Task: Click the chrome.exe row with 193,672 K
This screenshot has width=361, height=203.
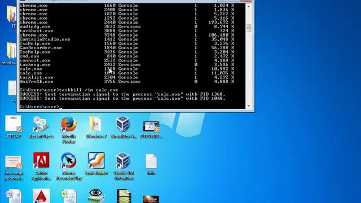Action: (127, 23)
